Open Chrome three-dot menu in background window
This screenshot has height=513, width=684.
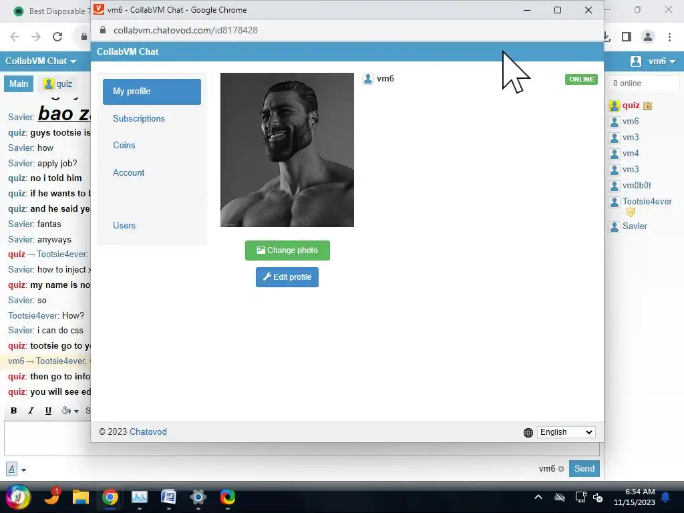[x=669, y=37]
